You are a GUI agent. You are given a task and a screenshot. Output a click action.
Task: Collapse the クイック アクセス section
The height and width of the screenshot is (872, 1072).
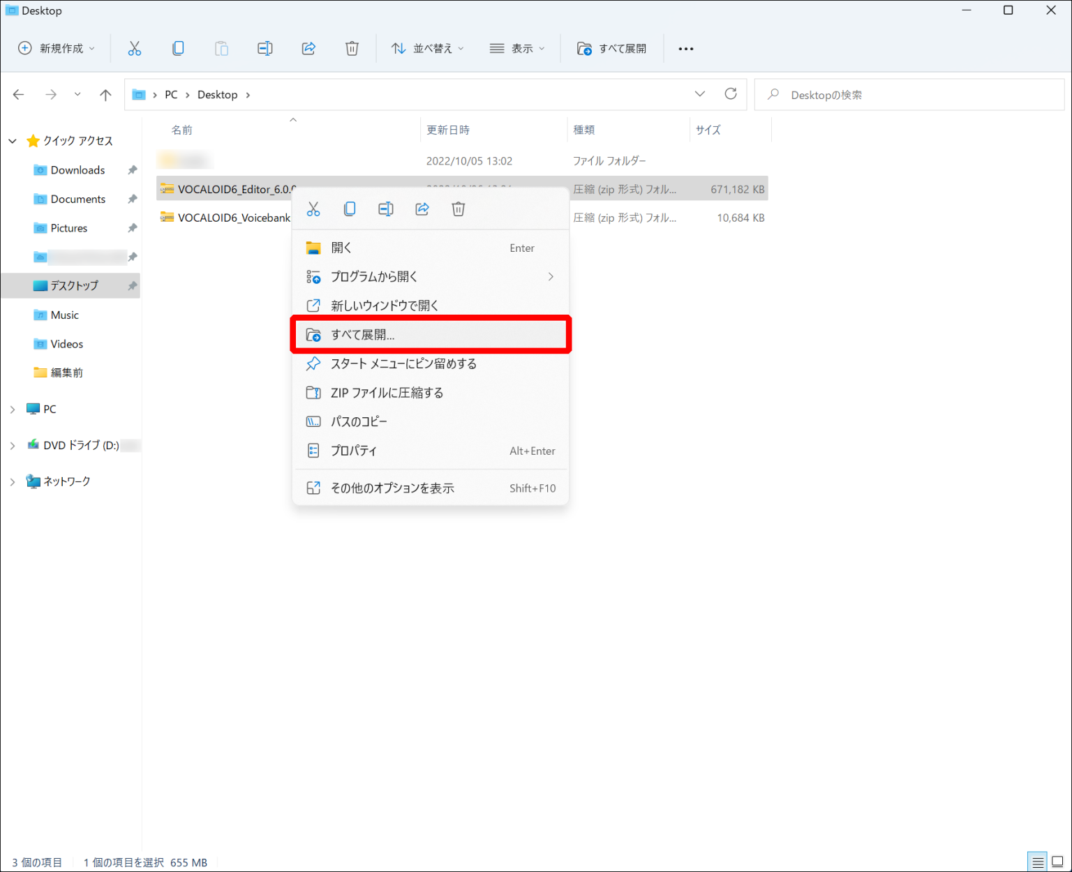[x=13, y=141]
